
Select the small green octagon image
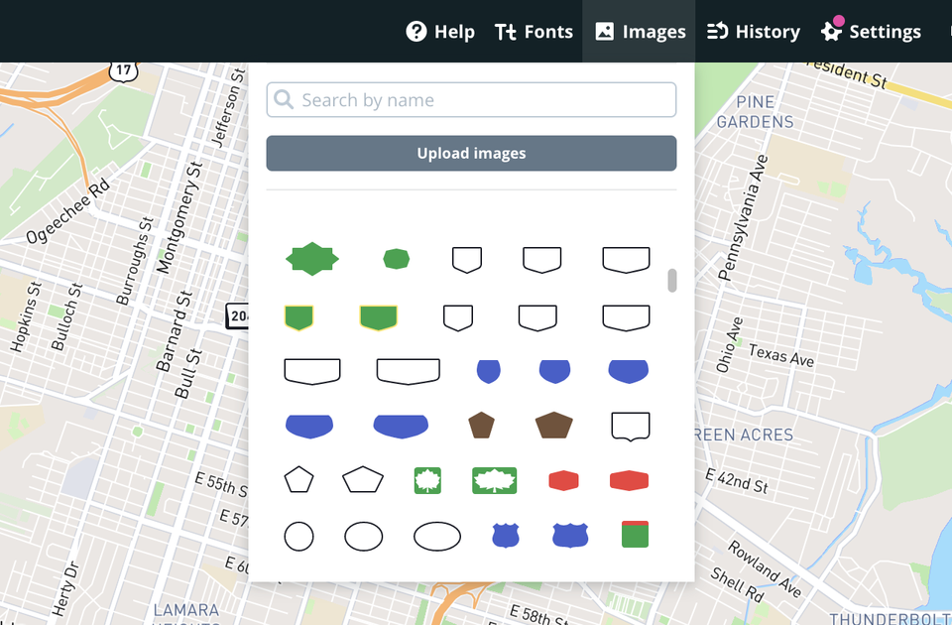(x=397, y=259)
